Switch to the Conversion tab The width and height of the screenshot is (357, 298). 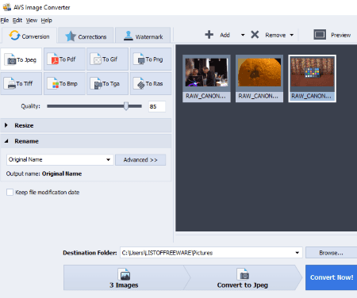point(29,36)
